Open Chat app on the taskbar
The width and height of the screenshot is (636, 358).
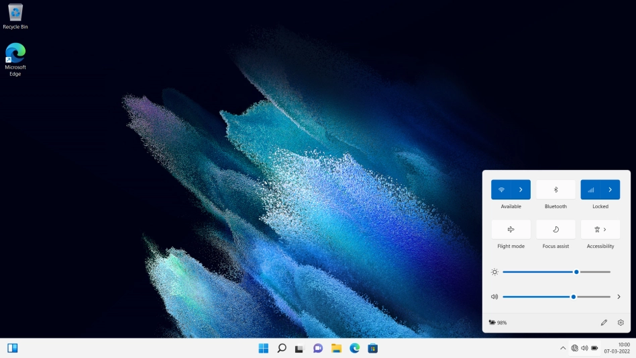(x=318, y=348)
